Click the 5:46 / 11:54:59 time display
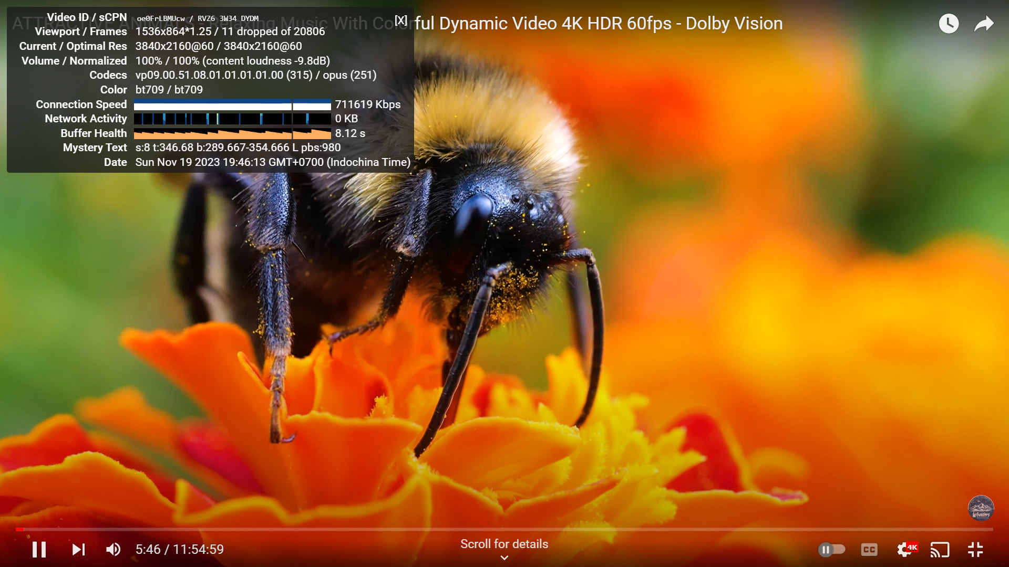 [180, 550]
